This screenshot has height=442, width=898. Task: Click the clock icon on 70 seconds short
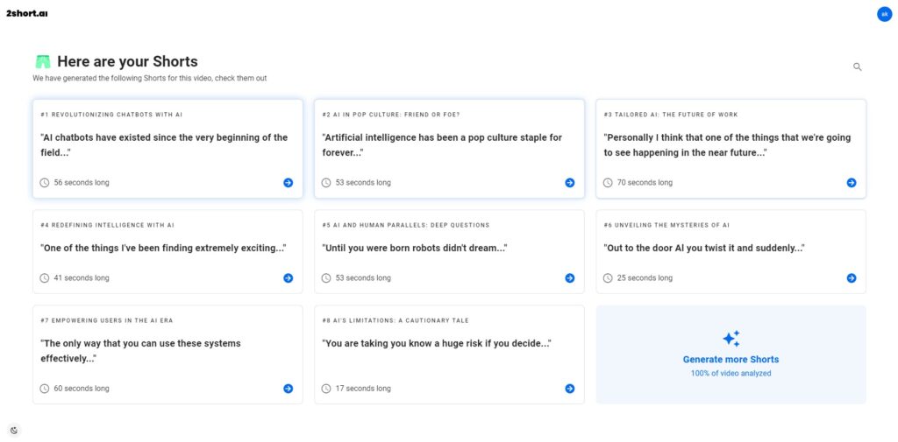(x=608, y=182)
